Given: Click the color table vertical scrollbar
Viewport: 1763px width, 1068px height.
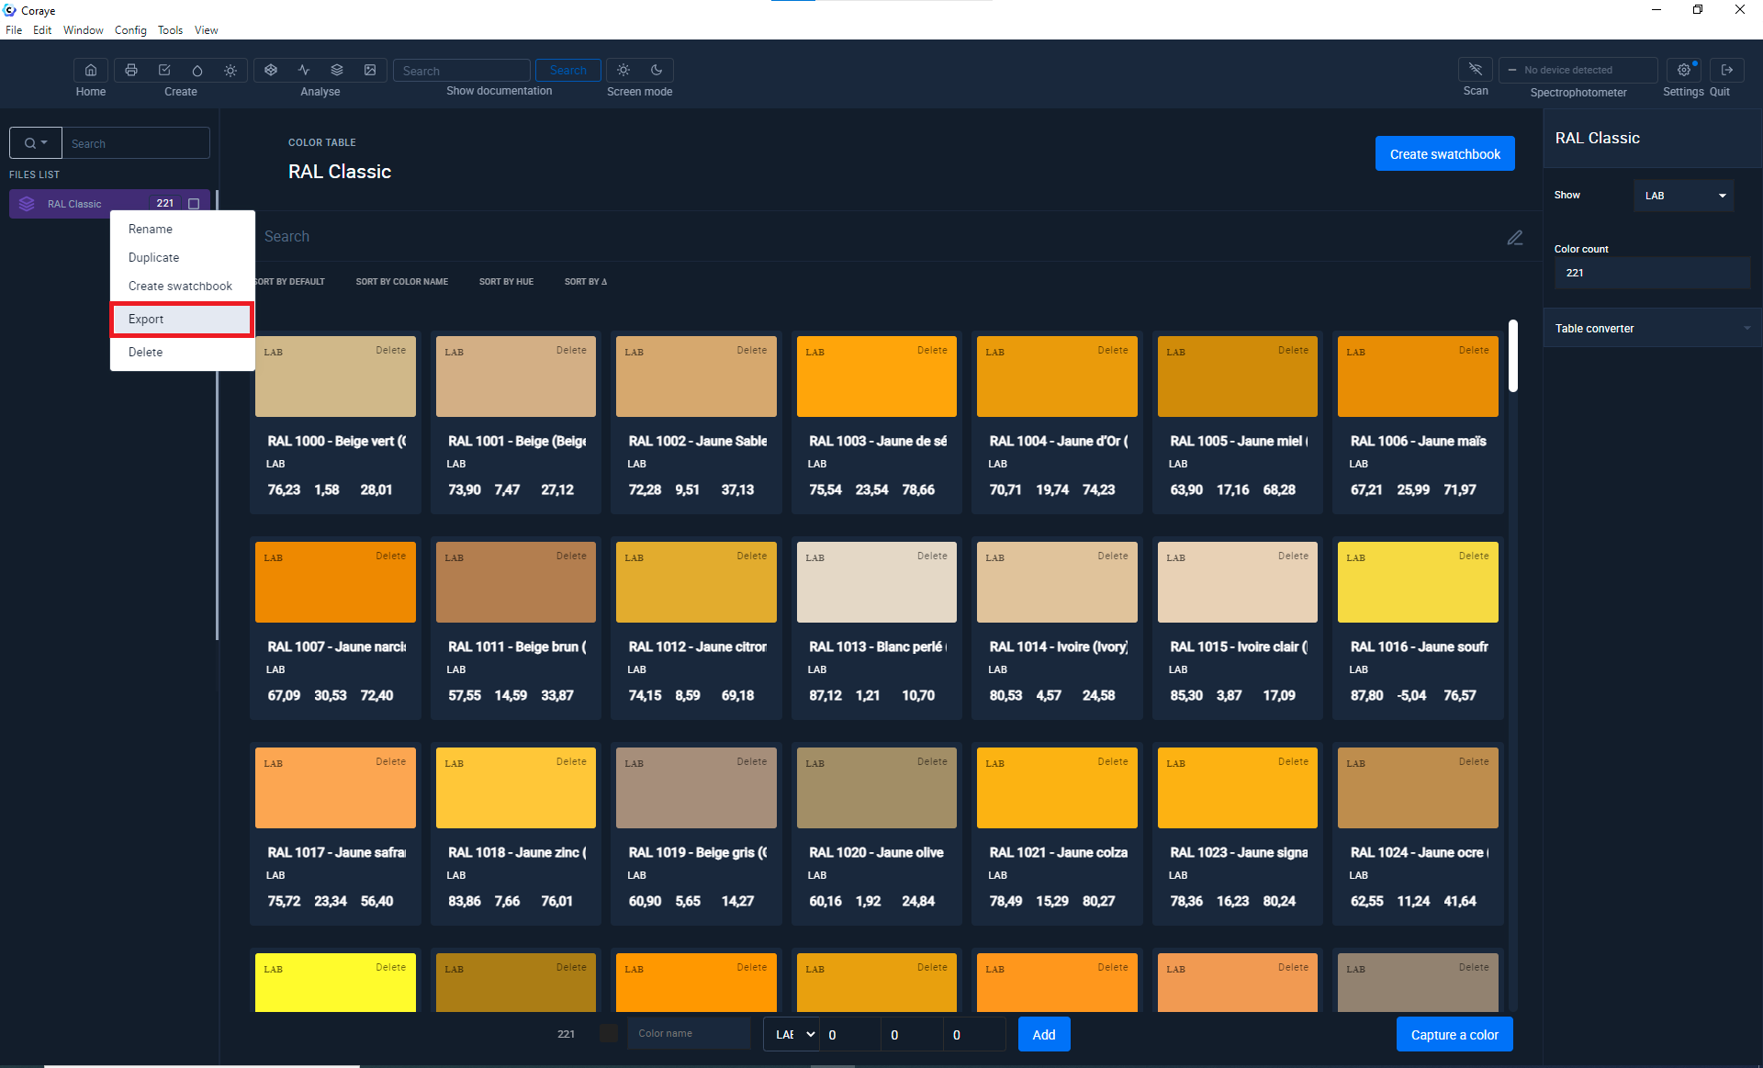Looking at the screenshot, I should pyautogui.click(x=1512, y=355).
